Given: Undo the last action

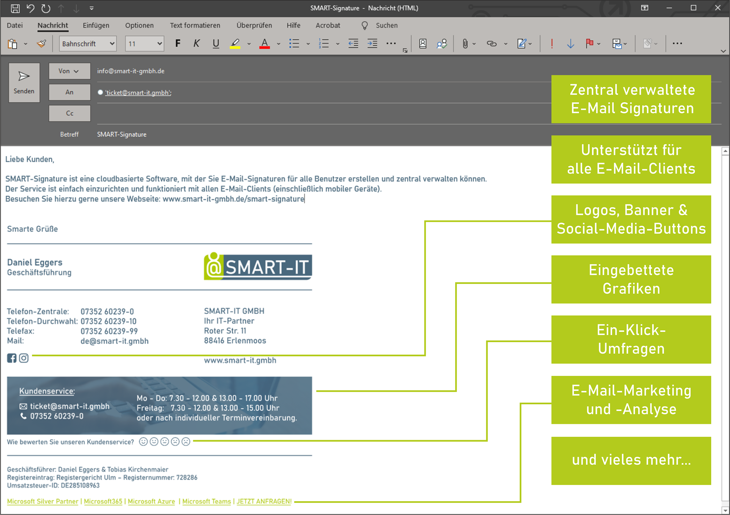Looking at the screenshot, I should pos(31,8).
